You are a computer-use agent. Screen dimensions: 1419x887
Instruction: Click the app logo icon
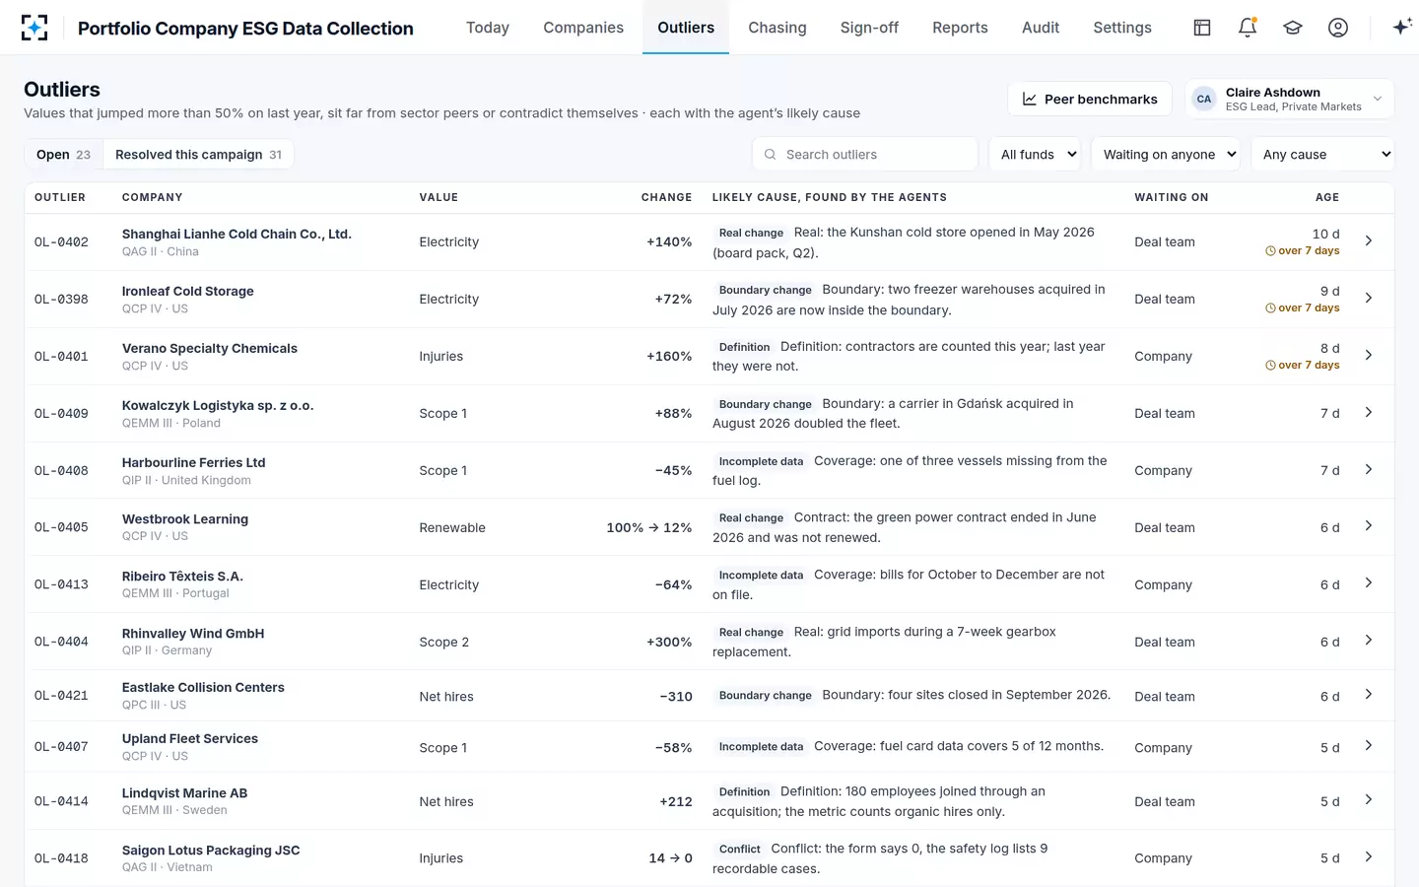point(34,28)
